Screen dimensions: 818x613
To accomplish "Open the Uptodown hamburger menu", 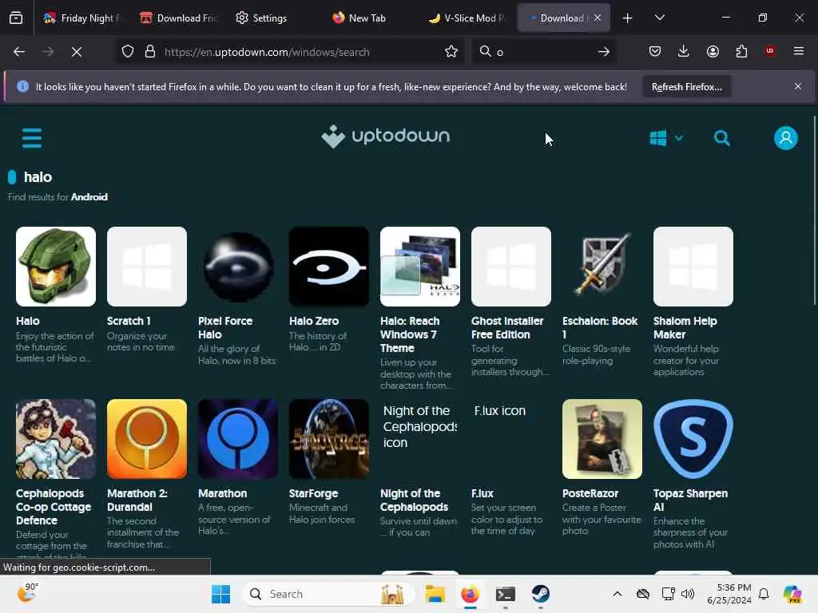I will click(32, 138).
